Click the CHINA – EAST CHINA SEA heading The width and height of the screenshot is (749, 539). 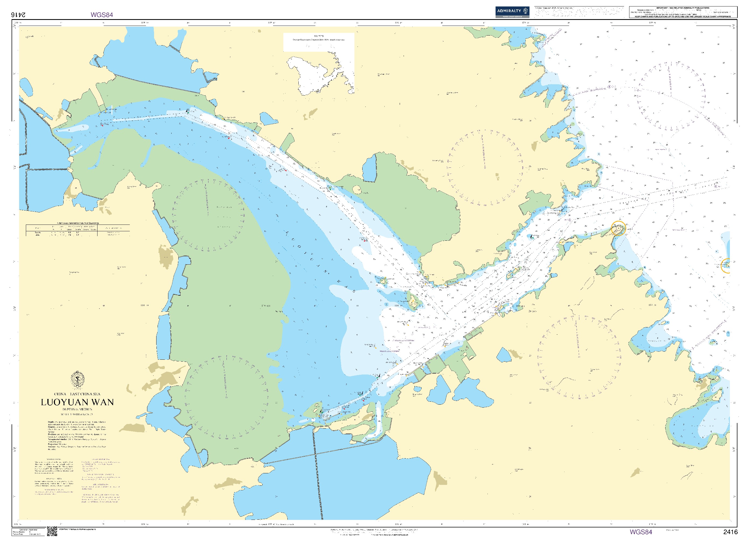click(x=77, y=394)
